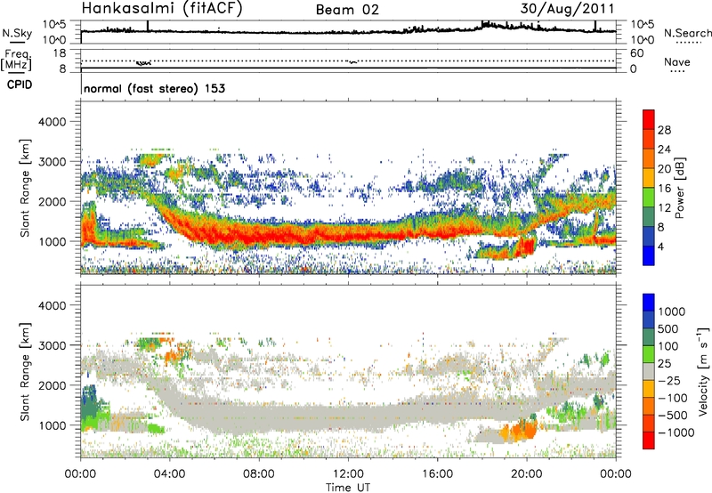The height and width of the screenshot is (493, 712).
Task: Click the 'Freq. [MHz]' axis label
Action: (17, 60)
